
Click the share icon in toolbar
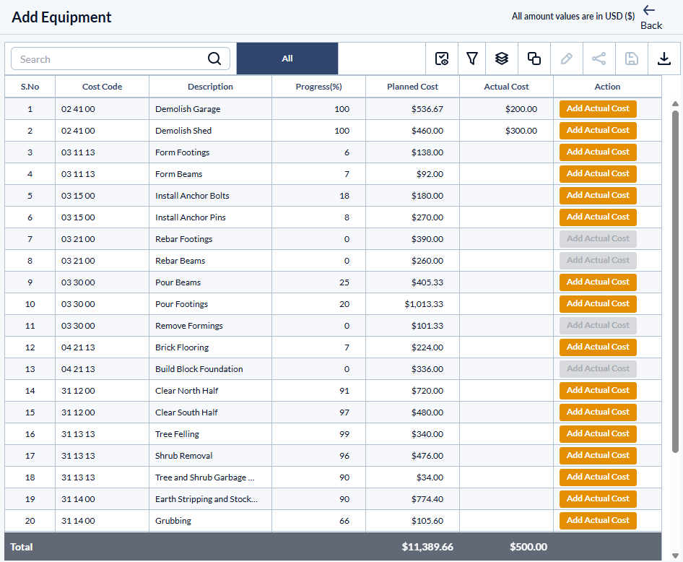pos(599,59)
